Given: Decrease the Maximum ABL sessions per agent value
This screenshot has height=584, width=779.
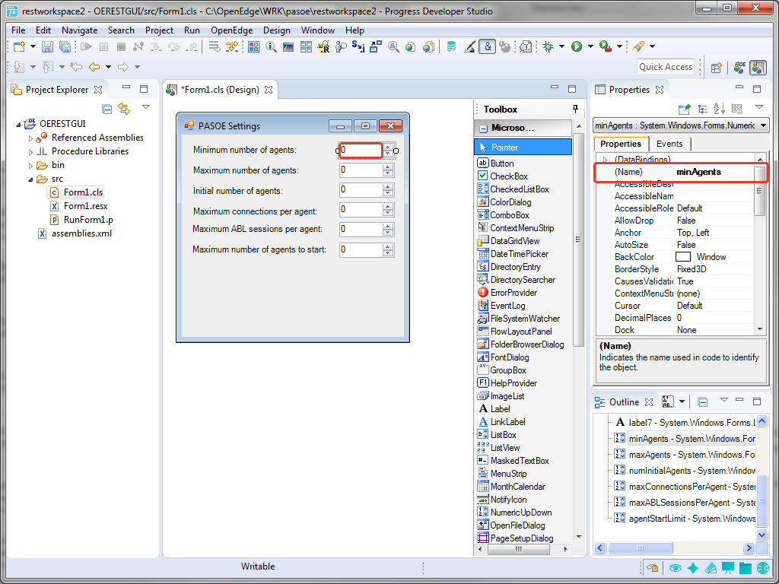Looking at the screenshot, I should pos(388,233).
